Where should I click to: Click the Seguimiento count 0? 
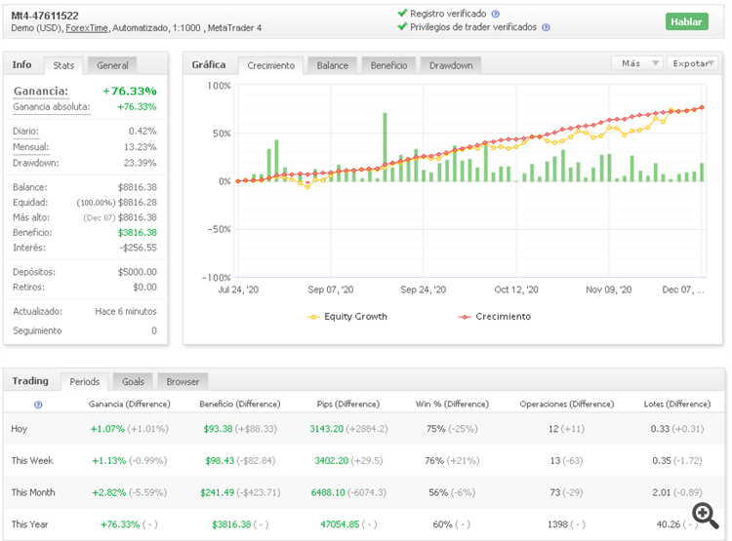(154, 330)
